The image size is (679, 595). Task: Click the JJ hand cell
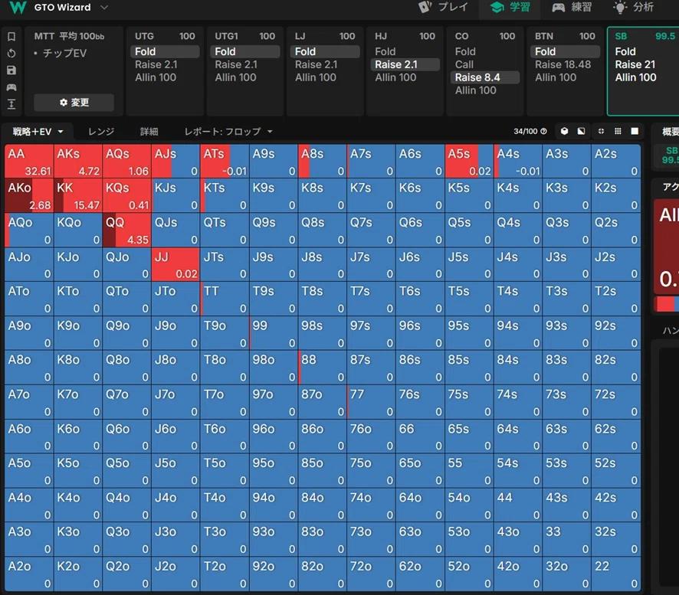coord(175,264)
